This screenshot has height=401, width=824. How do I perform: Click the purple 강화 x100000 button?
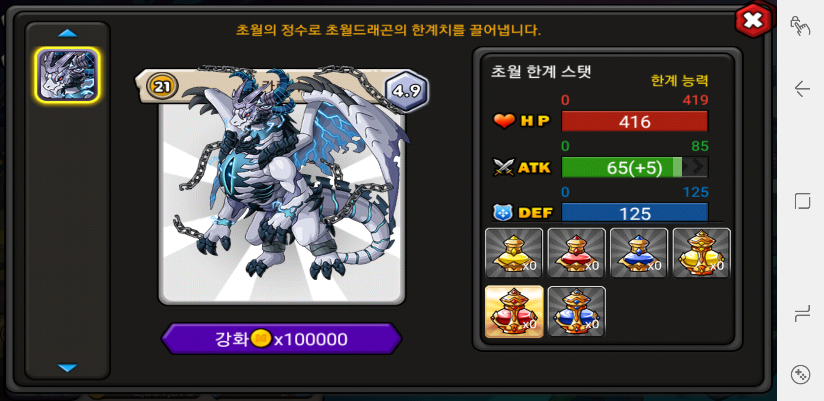[282, 339]
